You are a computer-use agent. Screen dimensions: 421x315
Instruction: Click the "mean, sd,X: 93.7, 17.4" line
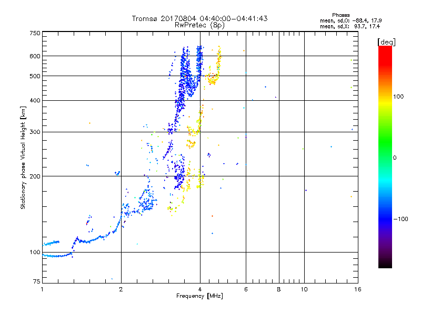pyautogui.click(x=350, y=26)
